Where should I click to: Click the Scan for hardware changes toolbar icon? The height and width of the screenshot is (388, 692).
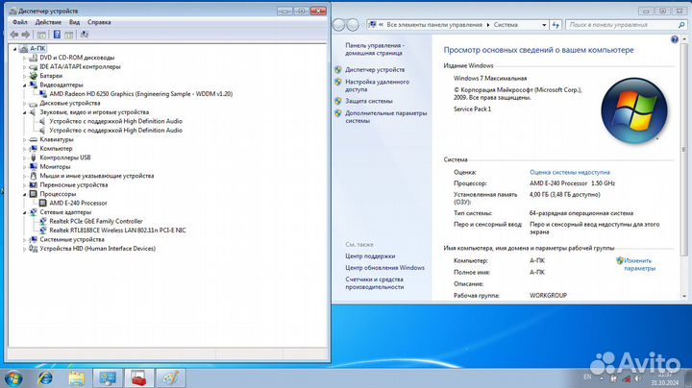[x=85, y=34]
